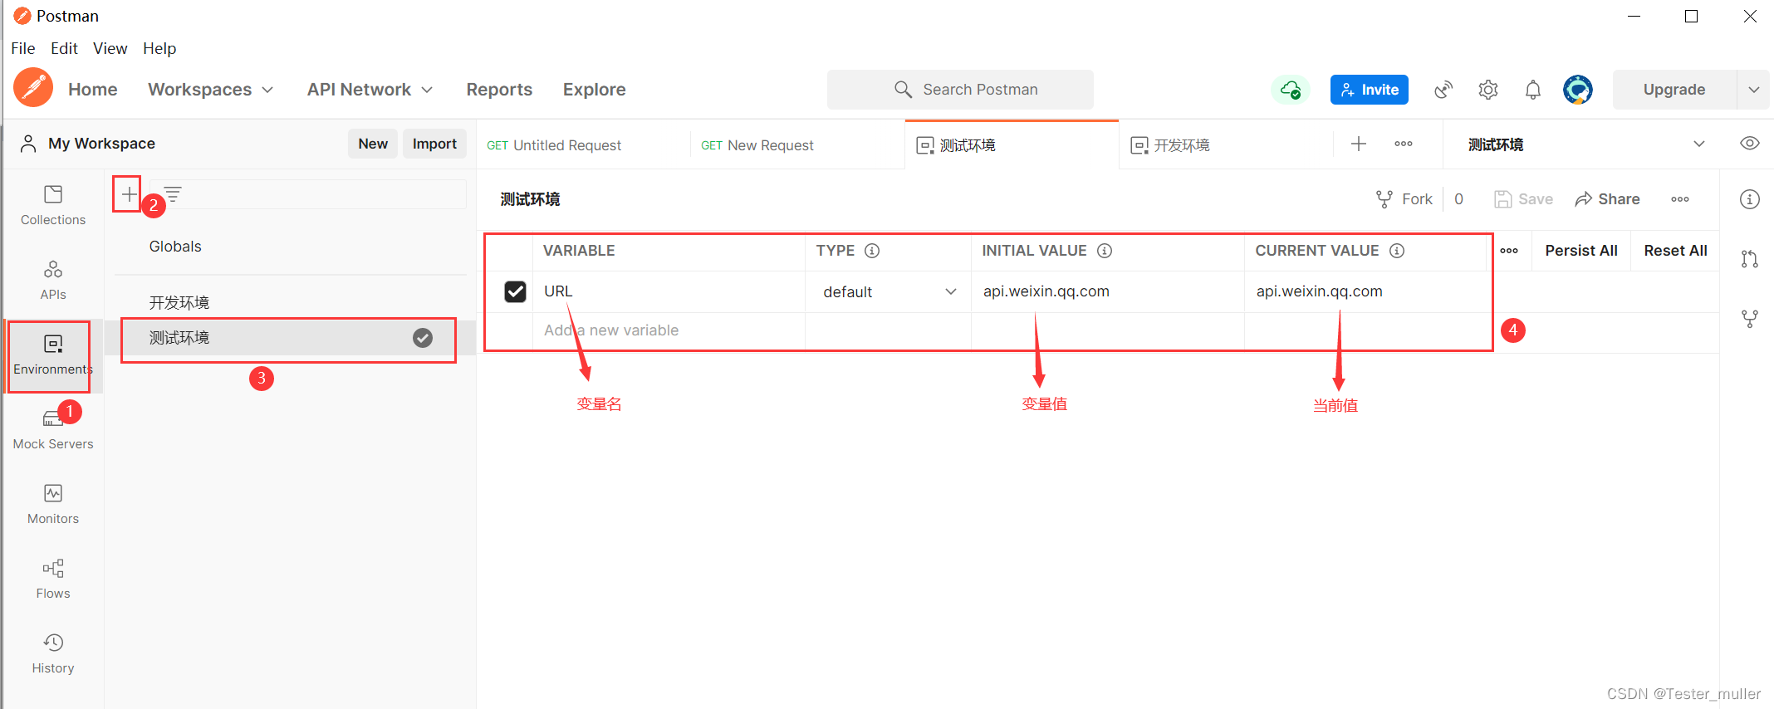The height and width of the screenshot is (709, 1774).
Task: Click the initial value api.weixin.qq.com cell
Action: [1108, 291]
